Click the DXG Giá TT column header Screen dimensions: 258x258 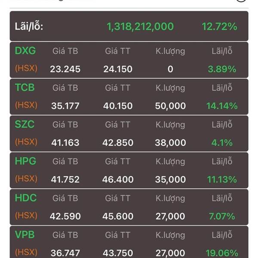tap(118, 51)
